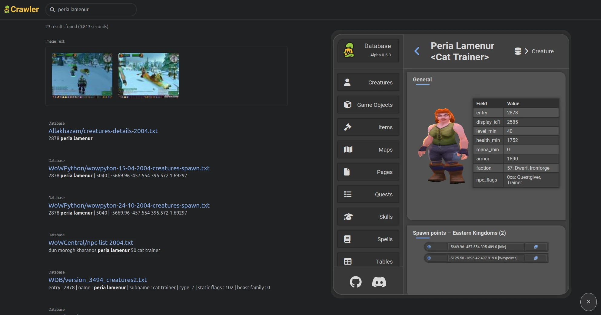Viewport: 601px width, 315px height.
Task: Open WoWCentral/npc-list-2004.txt result
Action: [x=91, y=243]
